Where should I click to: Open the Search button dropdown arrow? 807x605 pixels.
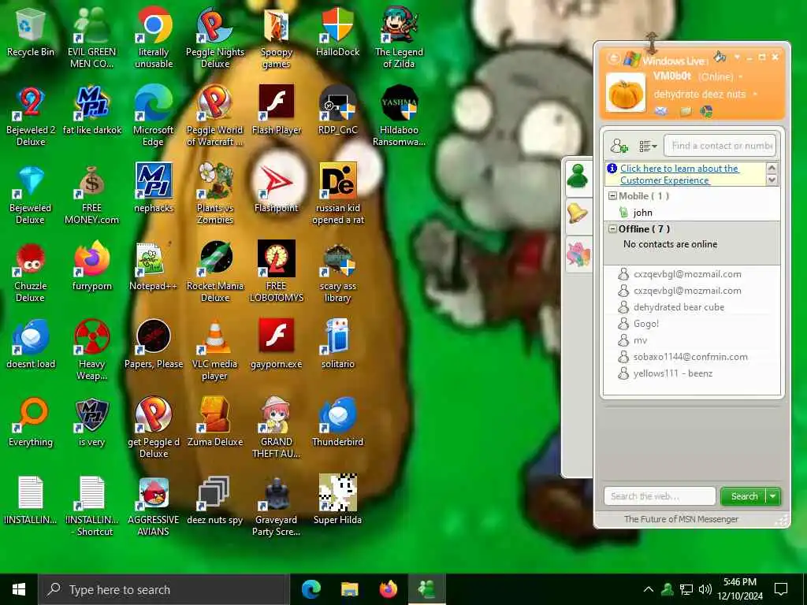774,496
